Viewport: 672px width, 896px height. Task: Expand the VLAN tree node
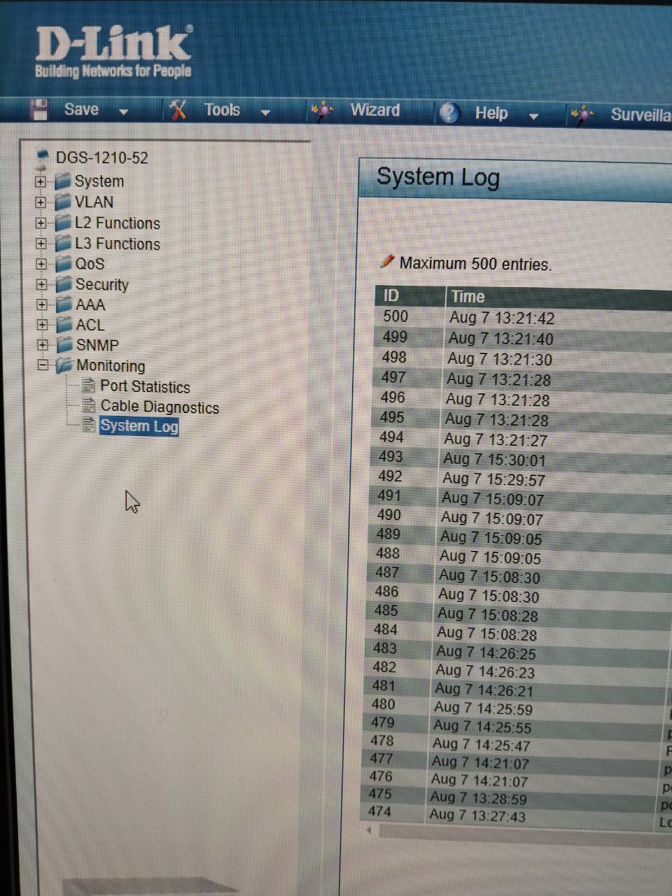41,202
